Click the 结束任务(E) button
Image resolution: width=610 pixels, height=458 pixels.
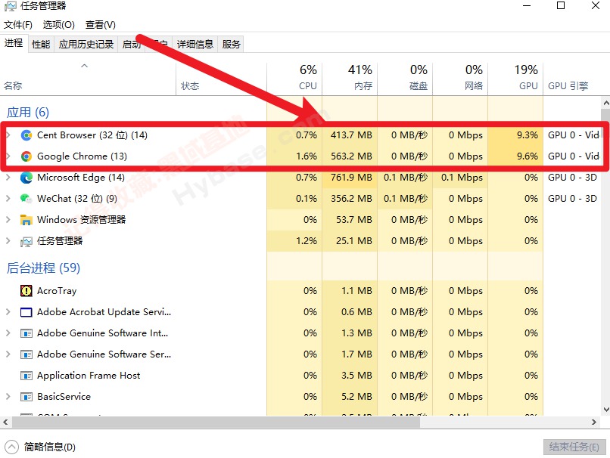pyautogui.click(x=574, y=447)
